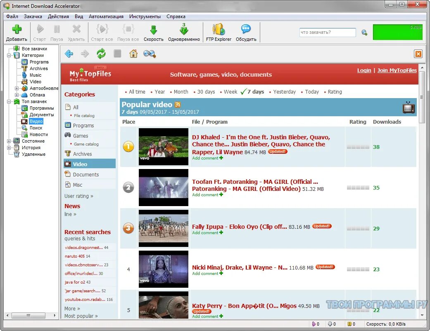Click the User rating link

coord(79,196)
